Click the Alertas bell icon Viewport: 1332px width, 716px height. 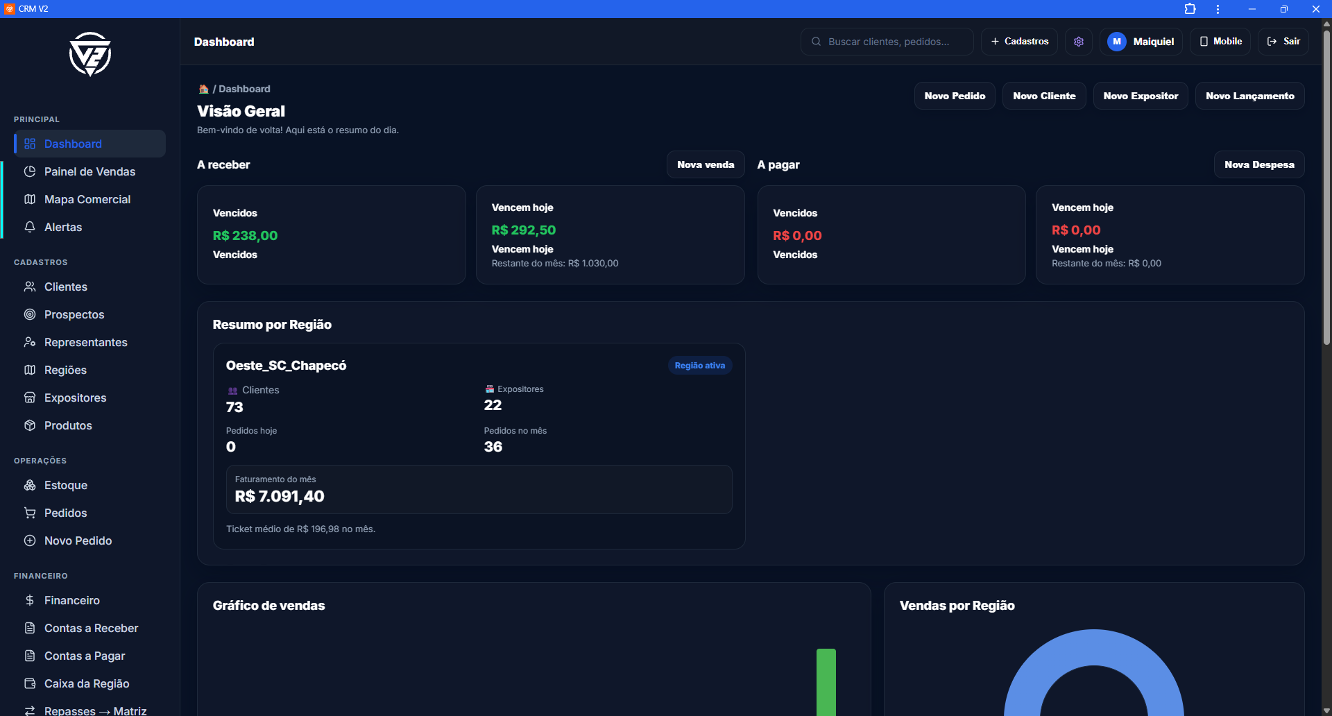(x=30, y=227)
